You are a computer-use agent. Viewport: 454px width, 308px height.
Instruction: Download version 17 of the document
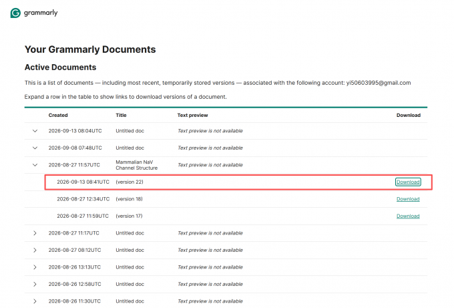point(408,216)
